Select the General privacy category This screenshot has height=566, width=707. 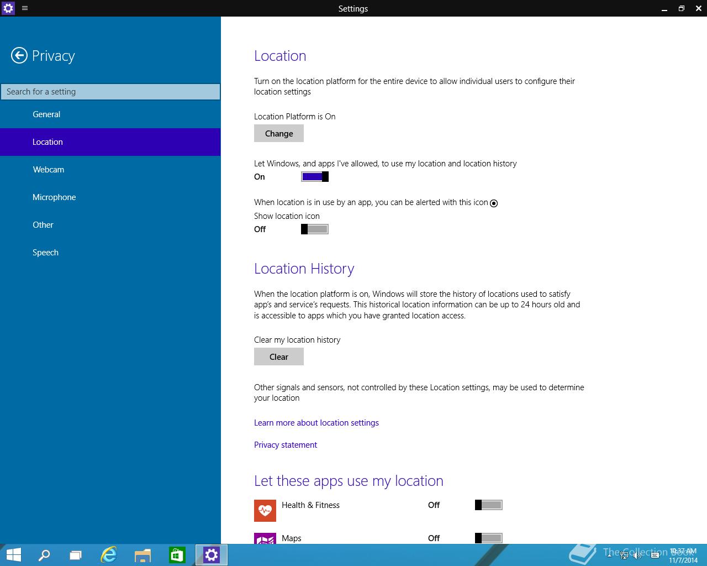(x=110, y=114)
